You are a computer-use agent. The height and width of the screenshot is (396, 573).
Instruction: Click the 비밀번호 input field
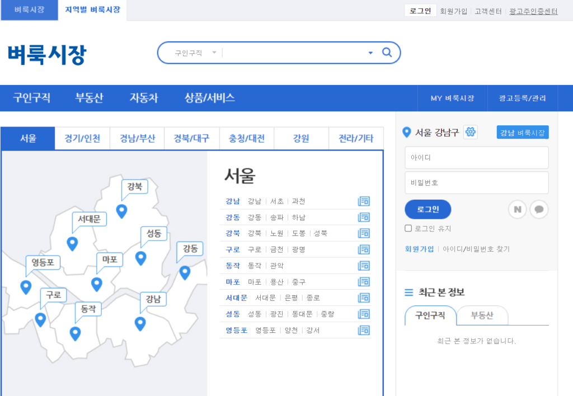point(476,182)
